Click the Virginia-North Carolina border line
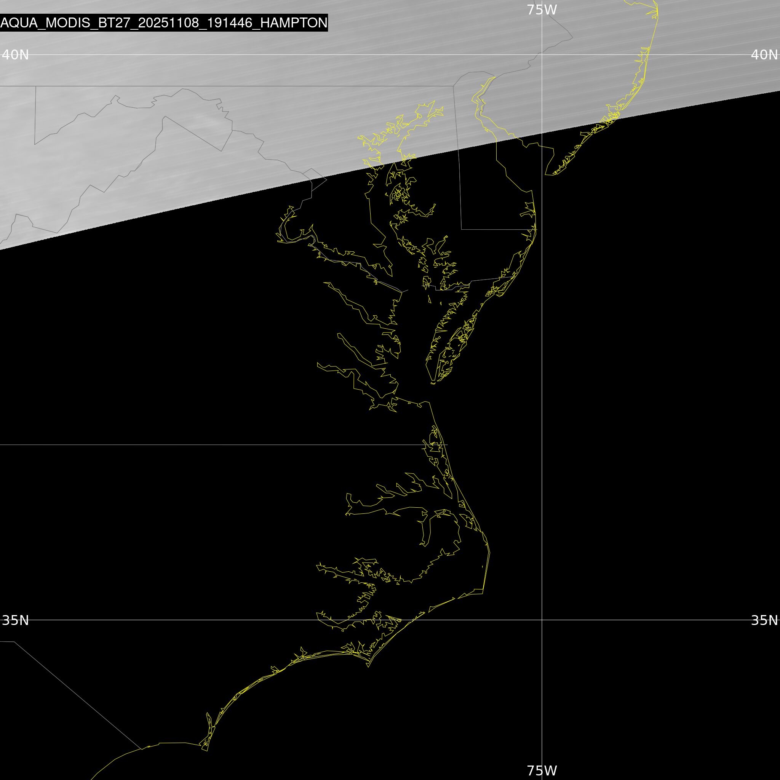The width and height of the screenshot is (780, 780). (202, 445)
